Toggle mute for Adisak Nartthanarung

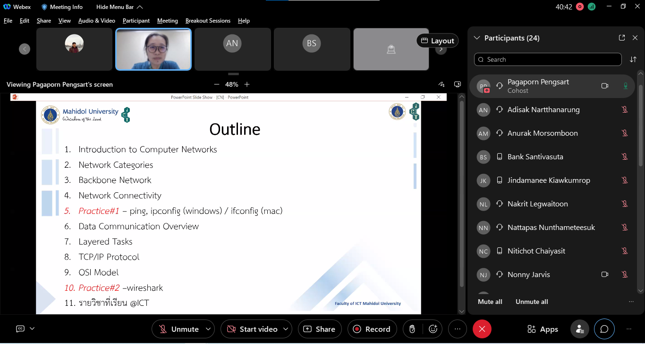pyautogui.click(x=624, y=110)
